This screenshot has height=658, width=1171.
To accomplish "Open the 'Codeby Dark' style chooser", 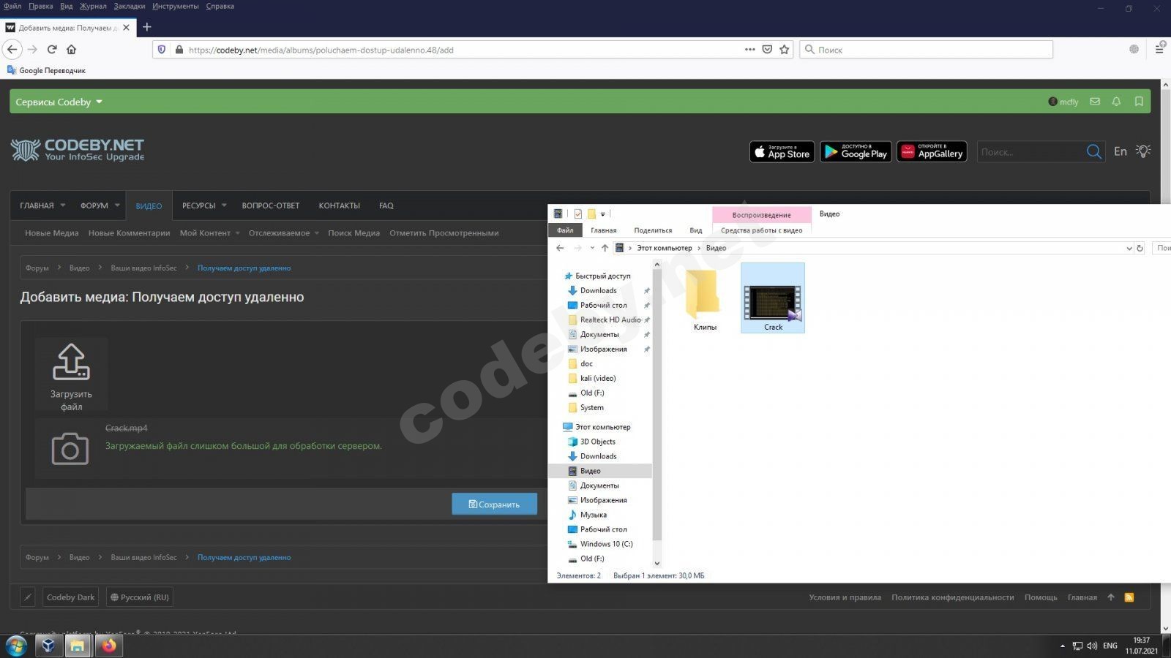I will click(71, 597).
